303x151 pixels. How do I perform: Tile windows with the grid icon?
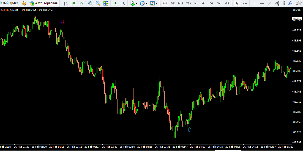(106, 3)
